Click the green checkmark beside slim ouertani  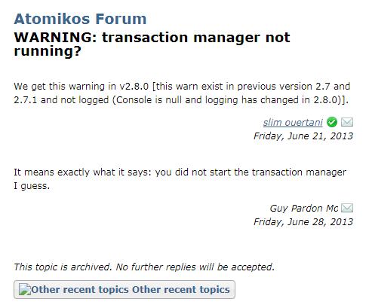(332, 122)
